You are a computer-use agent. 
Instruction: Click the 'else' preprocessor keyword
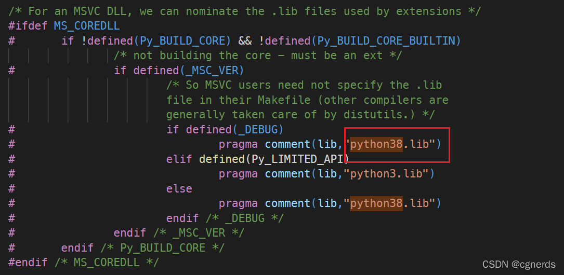coord(179,188)
